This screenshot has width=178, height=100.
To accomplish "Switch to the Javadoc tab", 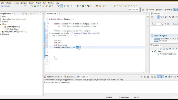I will coord(59,77).
